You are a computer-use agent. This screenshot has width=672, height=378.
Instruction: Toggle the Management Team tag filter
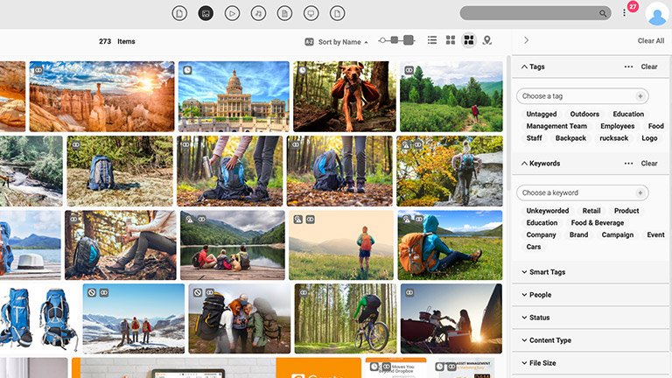click(x=556, y=126)
